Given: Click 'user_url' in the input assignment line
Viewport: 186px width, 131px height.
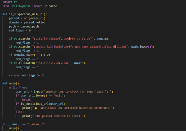Looking at the screenshot, I should (x=22, y=92).
